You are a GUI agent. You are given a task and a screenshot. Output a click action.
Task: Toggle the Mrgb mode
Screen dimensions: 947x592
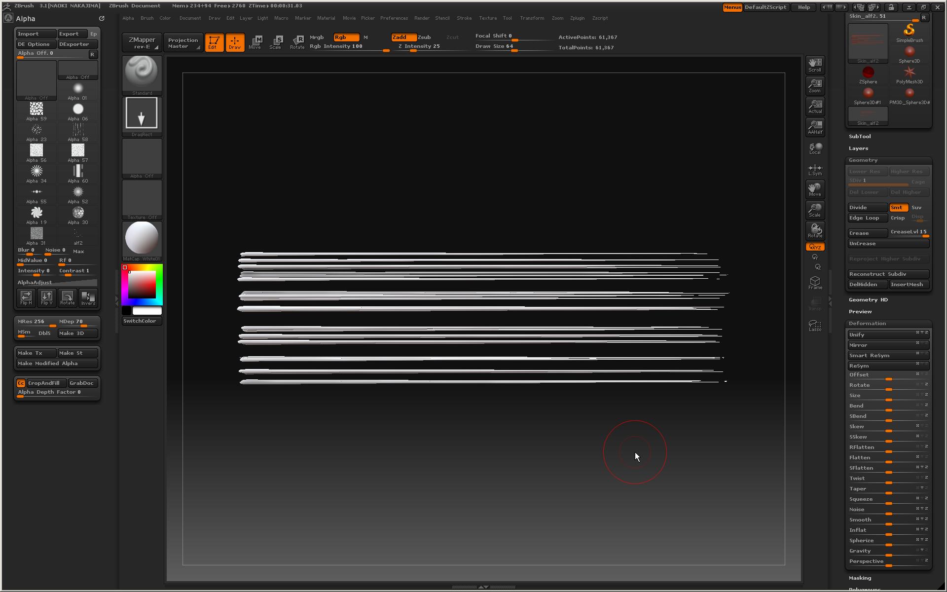pyautogui.click(x=317, y=37)
